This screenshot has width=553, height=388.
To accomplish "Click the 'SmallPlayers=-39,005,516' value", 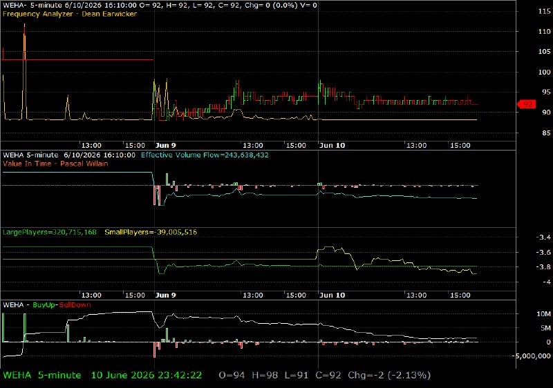I will [151, 232].
